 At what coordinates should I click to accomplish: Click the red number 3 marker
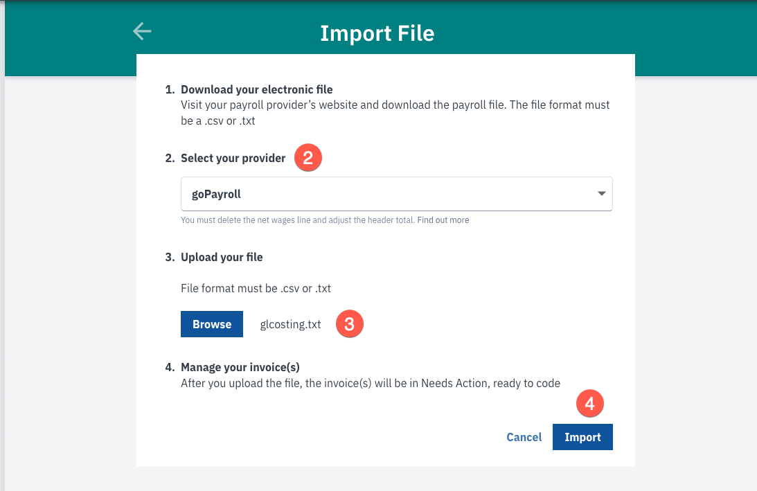[x=350, y=324]
